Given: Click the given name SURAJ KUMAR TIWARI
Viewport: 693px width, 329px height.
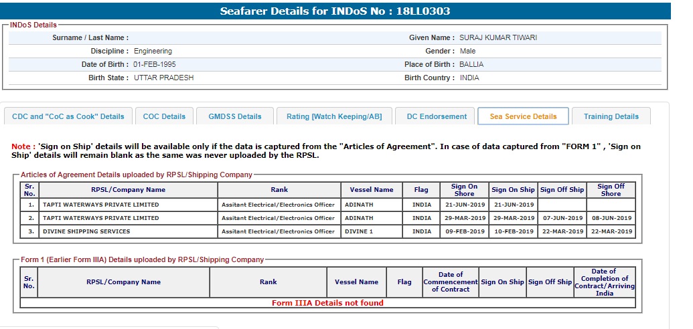Looking at the screenshot, I should pyautogui.click(x=498, y=38).
